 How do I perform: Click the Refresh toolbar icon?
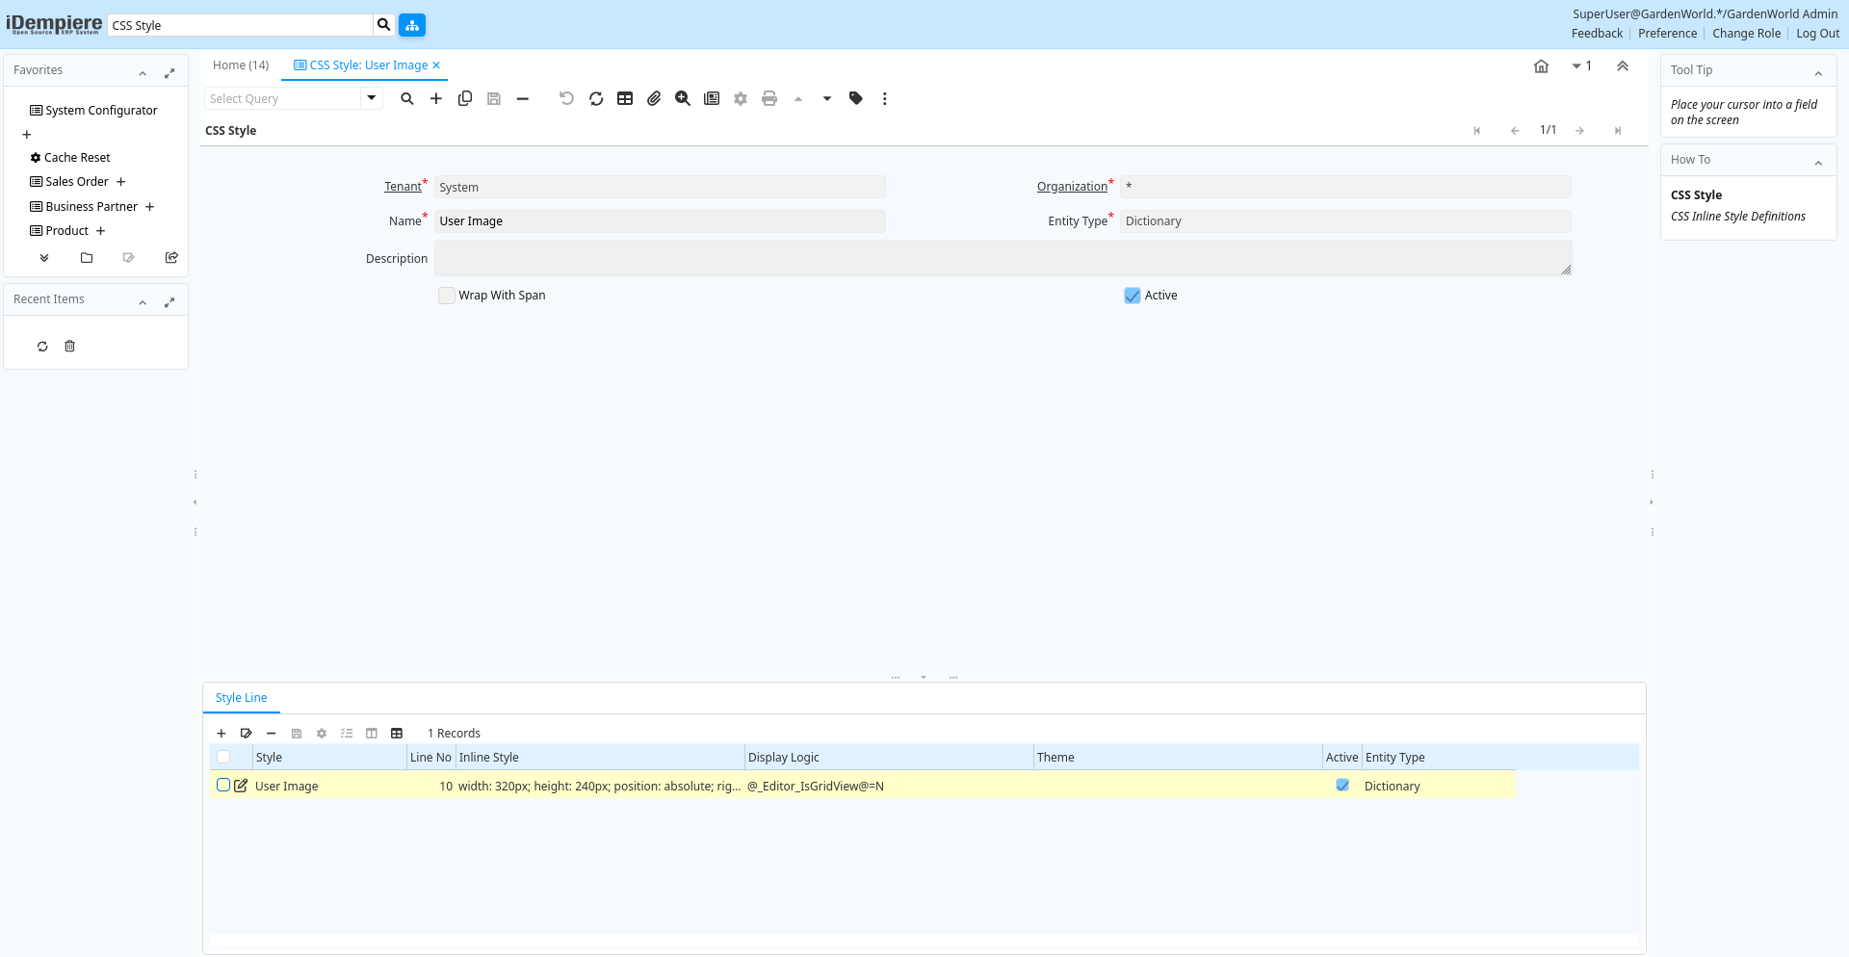(x=596, y=98)
